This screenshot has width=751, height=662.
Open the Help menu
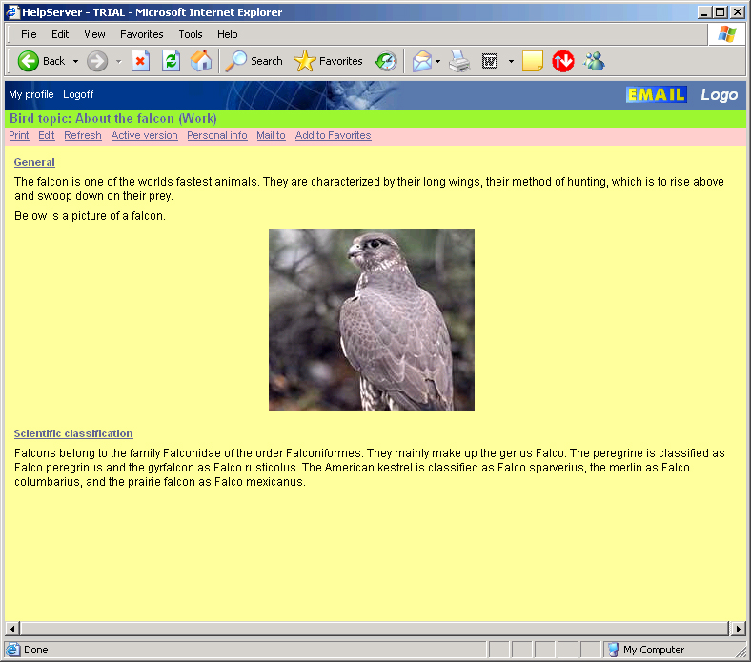point(228,34)
